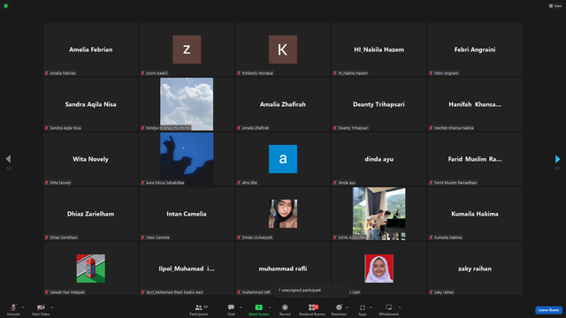
Task: Select Dhiaz Zarielham's tile
Action: (x=90, y=214)
